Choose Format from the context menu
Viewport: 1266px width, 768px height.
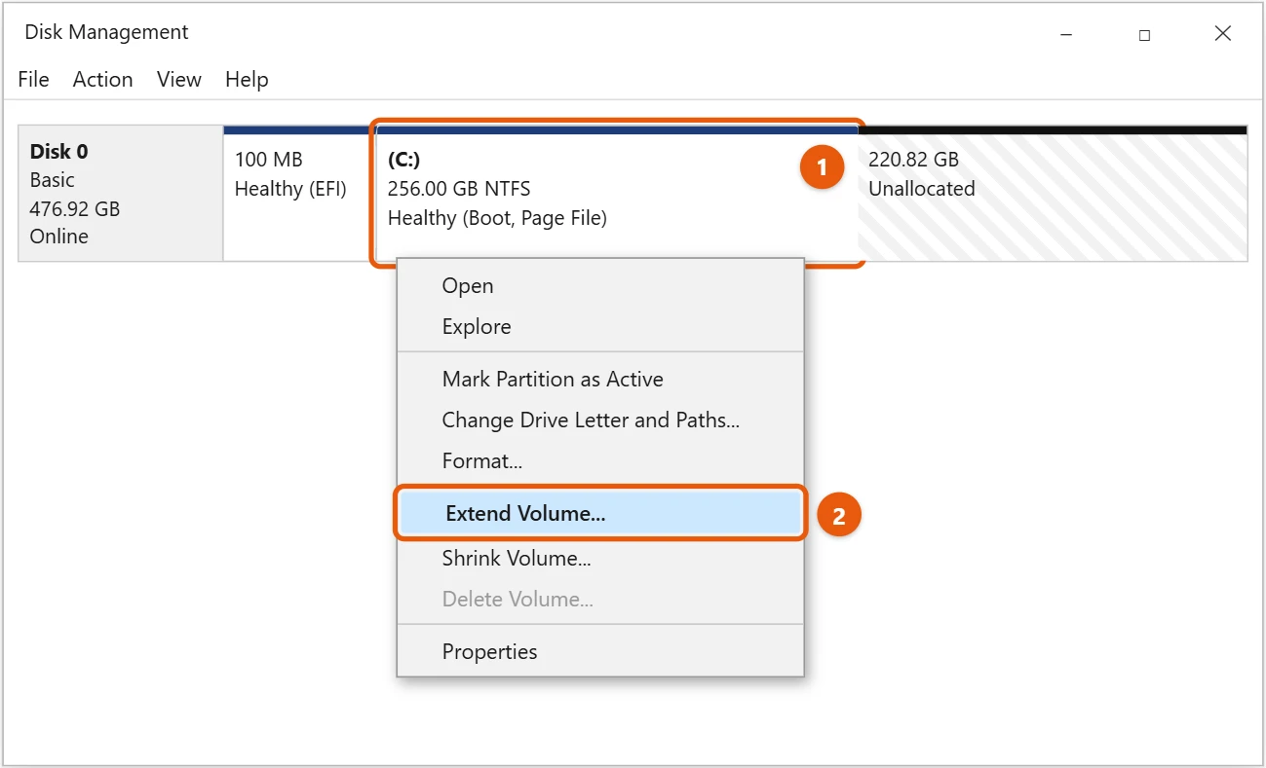600,461
